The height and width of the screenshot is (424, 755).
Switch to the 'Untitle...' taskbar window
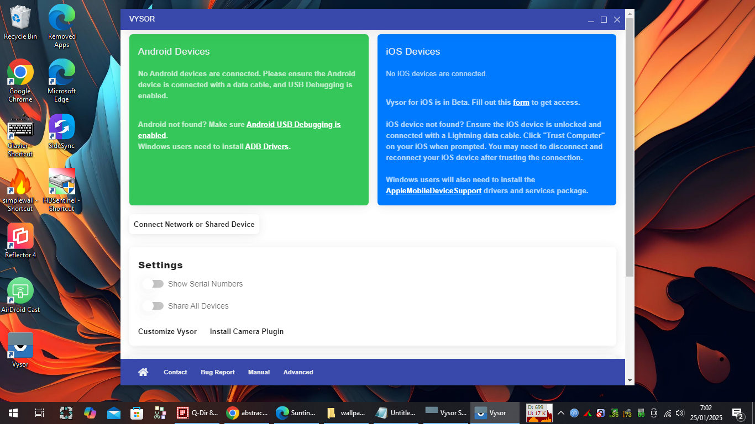tap(395, 413)
